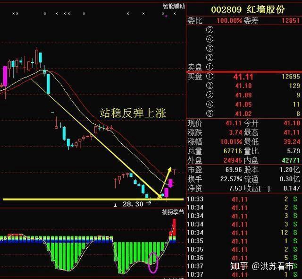Click the 总量 value 67716
This screenshot has height=279, width=302.
[x=233, y=151]
